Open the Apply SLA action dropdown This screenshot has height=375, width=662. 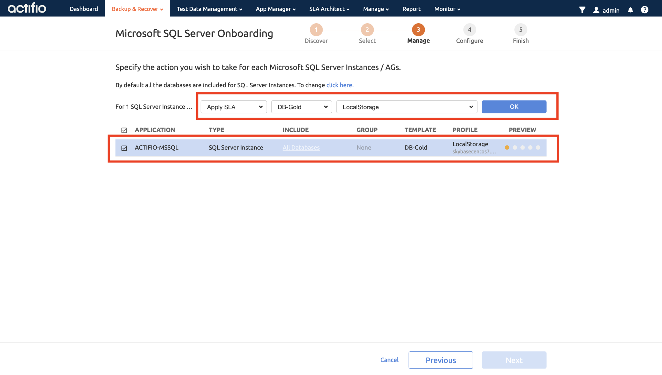point(234,107)
